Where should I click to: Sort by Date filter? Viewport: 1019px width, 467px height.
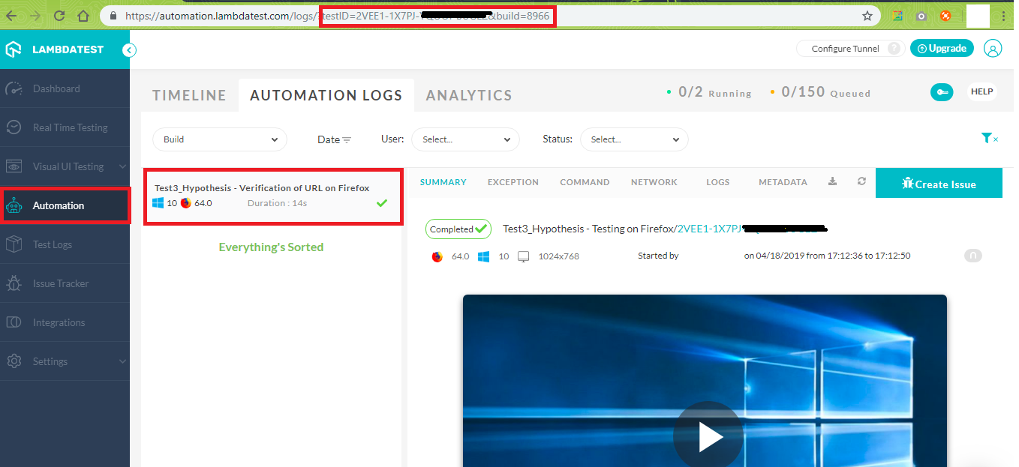click(334, 139)
